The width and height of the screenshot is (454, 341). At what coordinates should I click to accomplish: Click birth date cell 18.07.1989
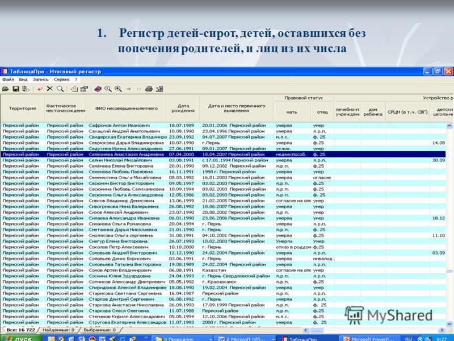[183, 126]
